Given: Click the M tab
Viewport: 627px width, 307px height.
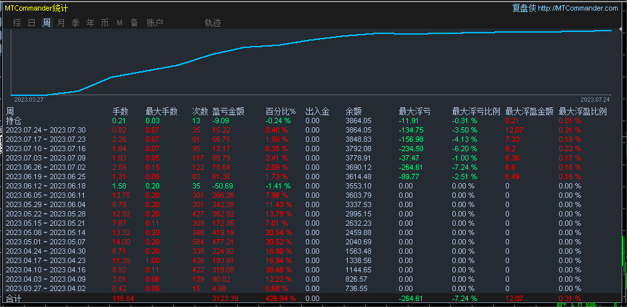Looking at the screenshot, I should 119,23.
